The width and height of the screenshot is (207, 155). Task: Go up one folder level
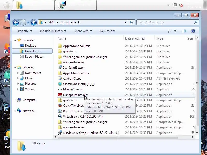(x=34, y=22)
